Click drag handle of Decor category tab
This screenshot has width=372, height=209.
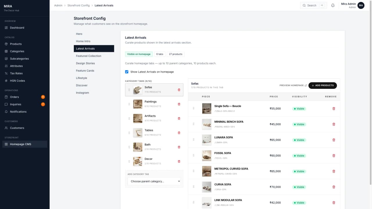(x=129, y=161)
